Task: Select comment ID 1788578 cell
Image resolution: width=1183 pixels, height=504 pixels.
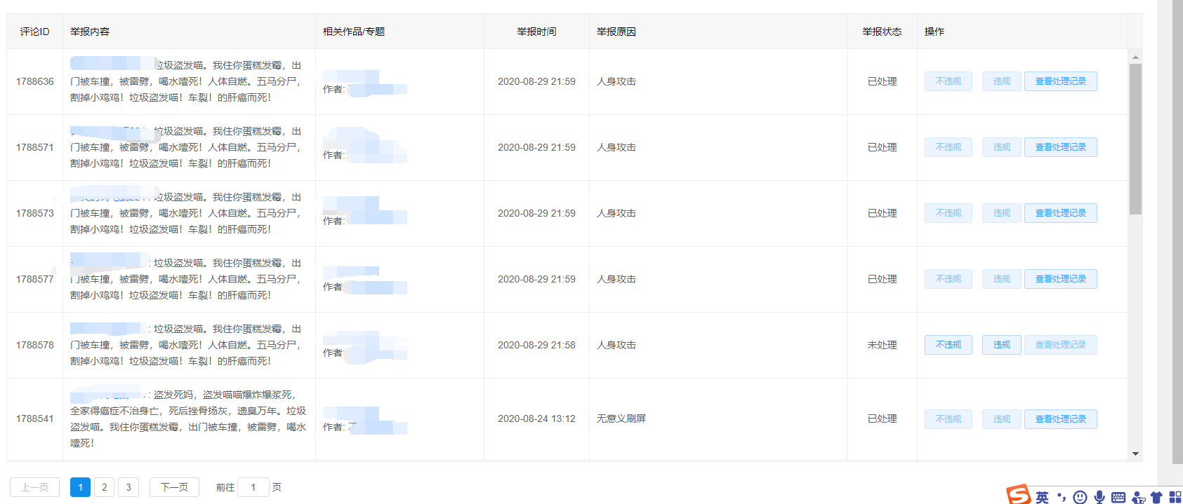Action: pyautogui.click(x=34, y=345)
